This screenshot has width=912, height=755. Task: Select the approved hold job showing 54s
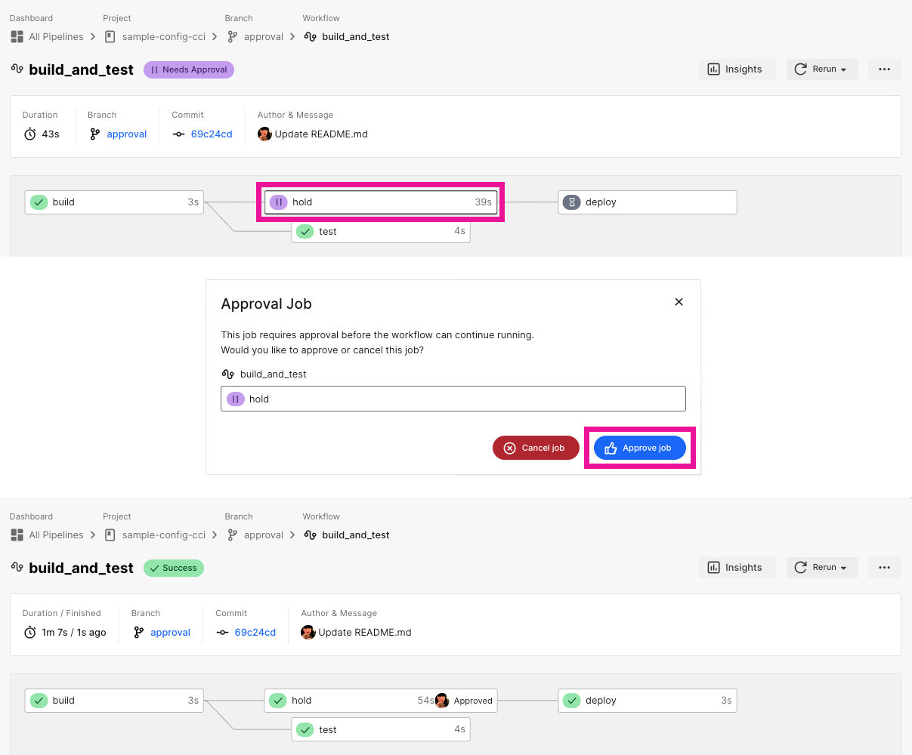[381, 701]
